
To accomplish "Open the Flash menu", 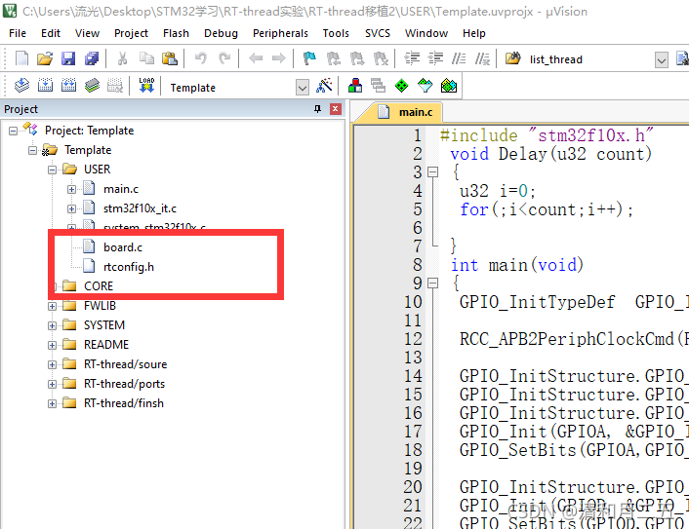I will click(176, 33).
